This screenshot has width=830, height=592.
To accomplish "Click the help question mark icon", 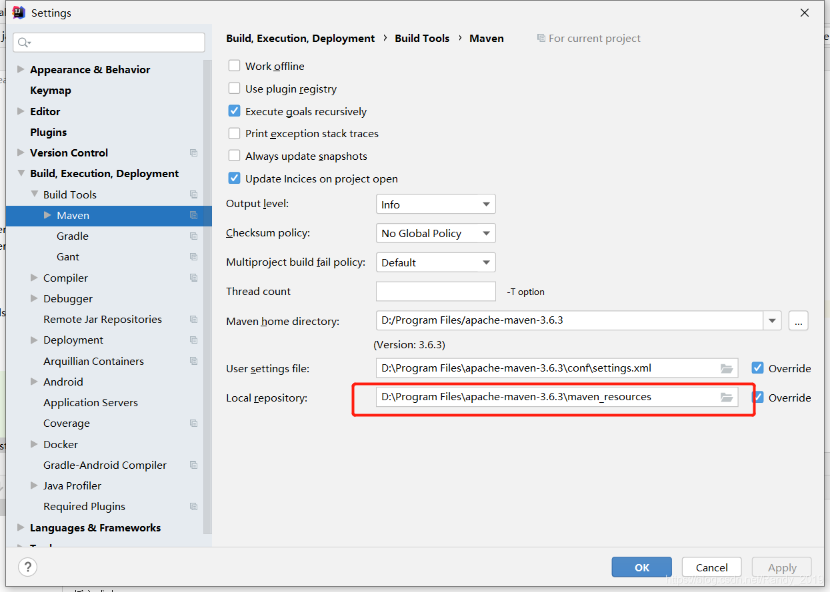I will coord(27,567).
